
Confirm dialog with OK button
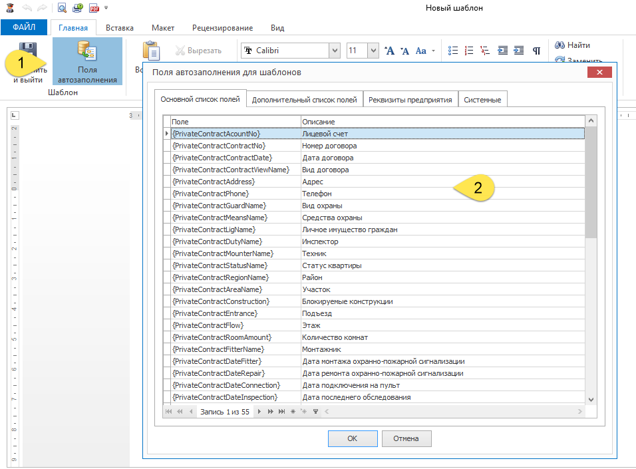click(353, 438)
